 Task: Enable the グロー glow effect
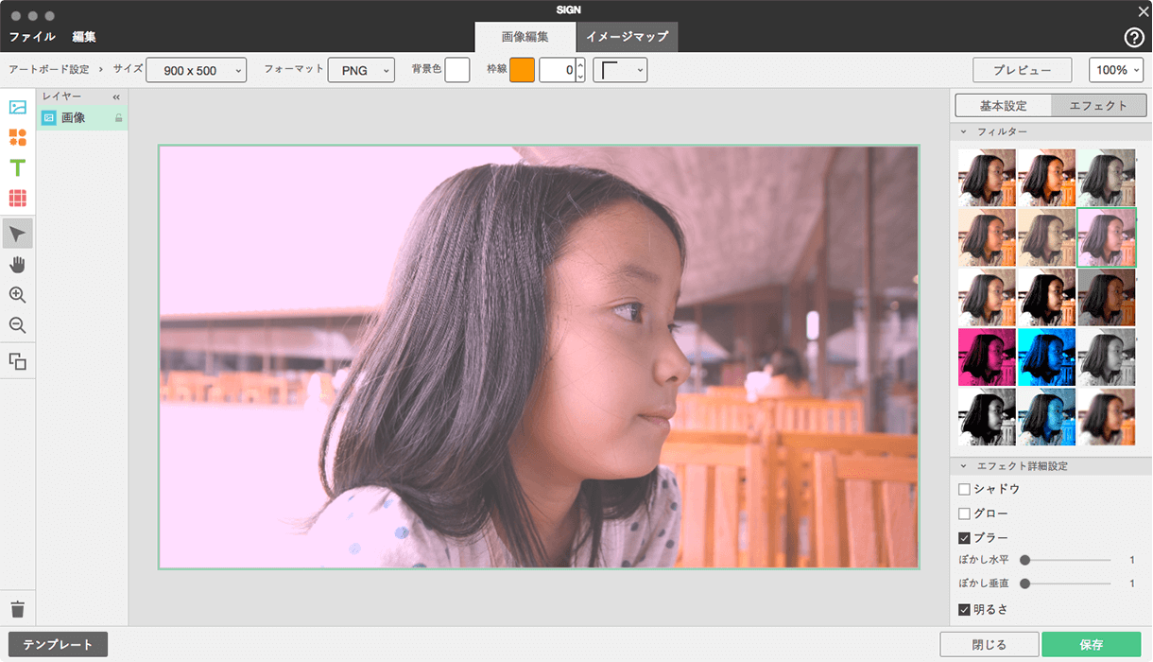[965, 513]
